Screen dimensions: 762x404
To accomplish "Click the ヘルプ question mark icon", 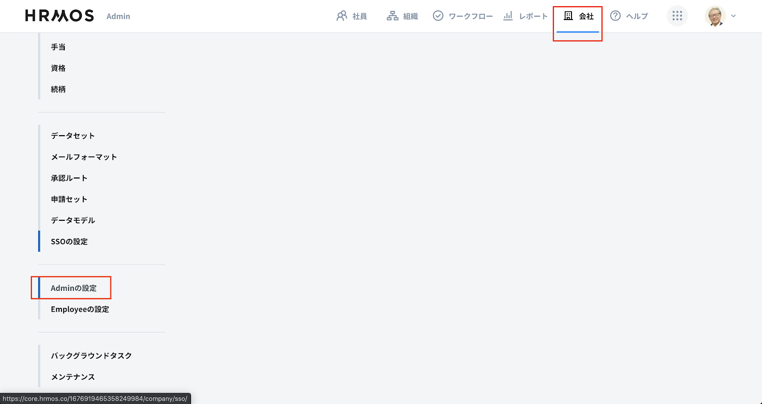I will click(615, 16).
